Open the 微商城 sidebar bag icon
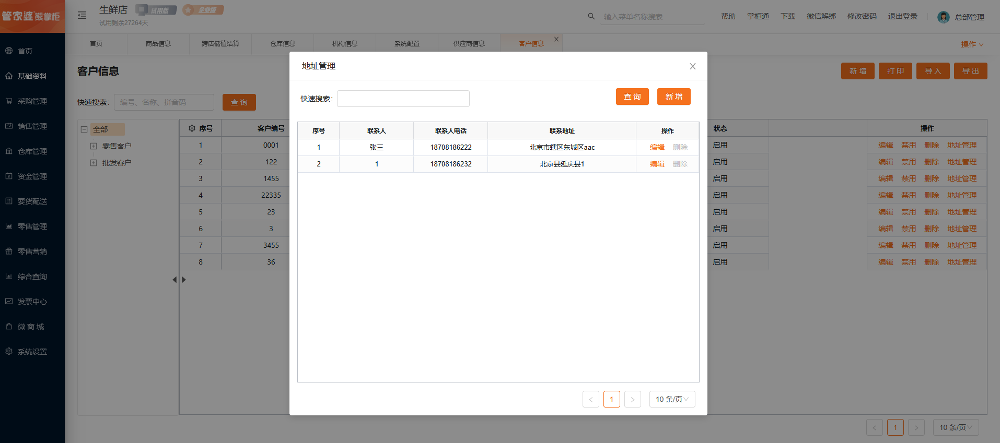Image resolution: width=1000 pixels, height=443 pixels. (x=9, y=327)
